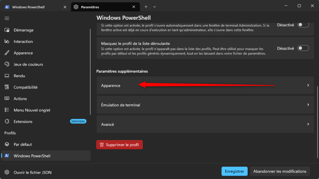The width and height of the screenshot is (319, 179).
Task: Select the Par défaut layers icon
Action: [7, 144]
